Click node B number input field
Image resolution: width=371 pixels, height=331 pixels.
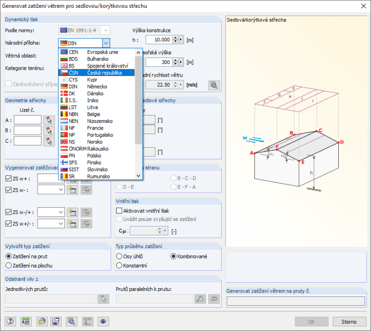28,130
